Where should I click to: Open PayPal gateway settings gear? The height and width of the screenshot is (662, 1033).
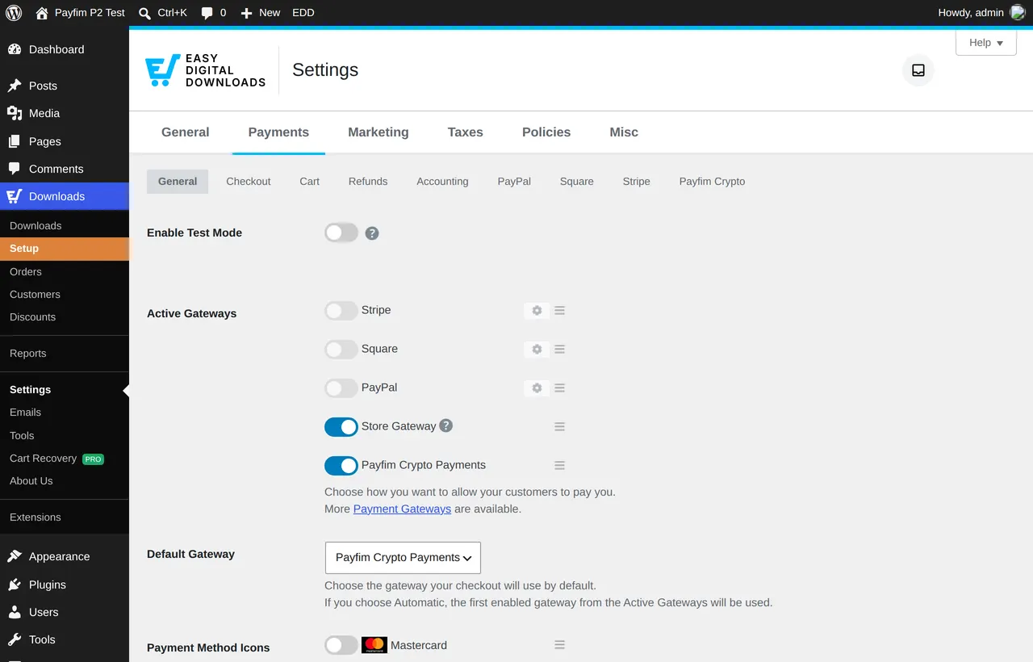coord(537,388)
